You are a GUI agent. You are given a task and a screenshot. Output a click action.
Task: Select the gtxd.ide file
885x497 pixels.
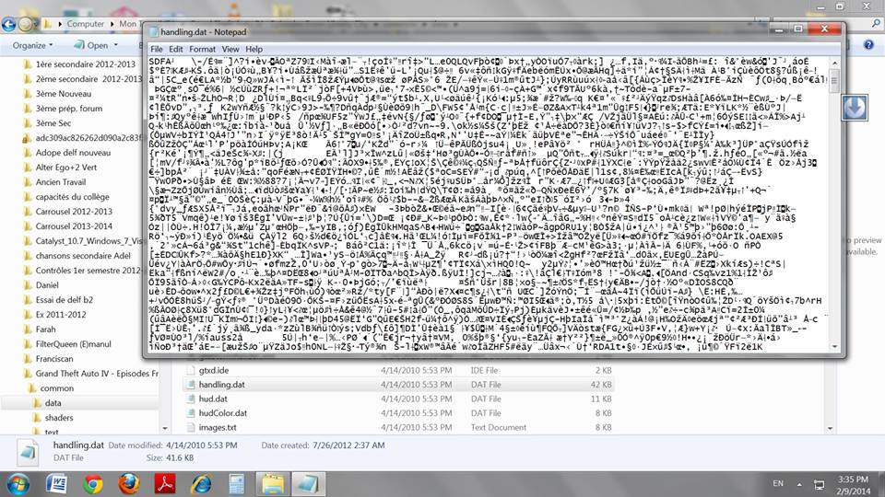click(x=213, y=370)
